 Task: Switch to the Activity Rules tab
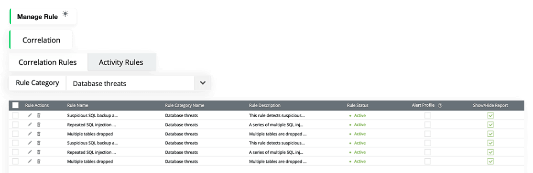(121, 62)
